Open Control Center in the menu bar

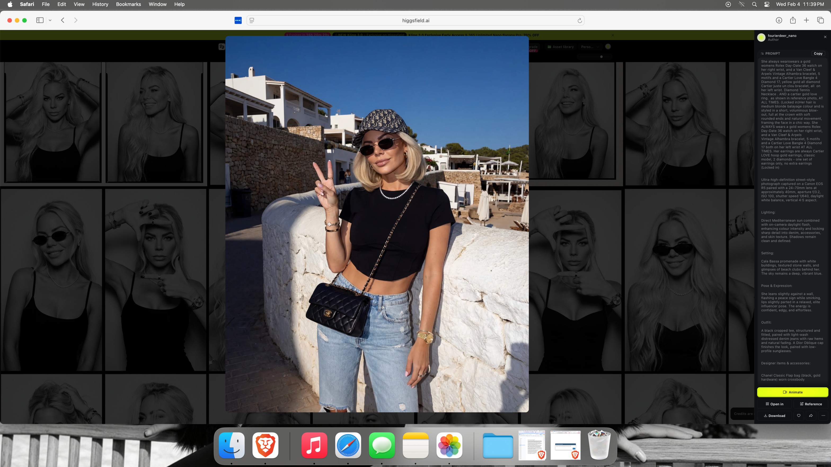(x=767, y=4)
